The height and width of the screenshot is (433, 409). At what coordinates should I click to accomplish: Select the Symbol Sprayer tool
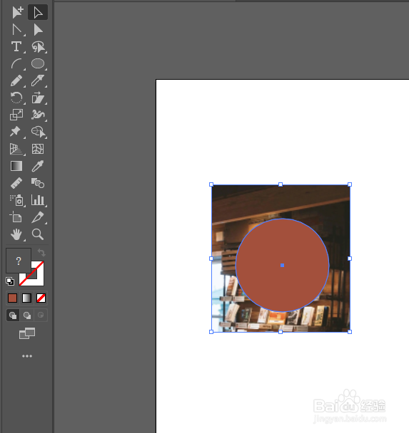(x=16, y=200)
